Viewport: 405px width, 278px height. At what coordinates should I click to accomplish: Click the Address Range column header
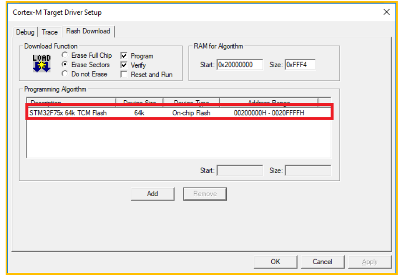(269, 102)
